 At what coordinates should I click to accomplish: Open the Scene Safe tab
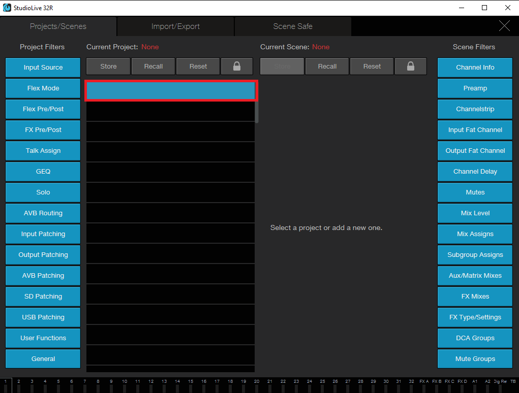[293, 26]
